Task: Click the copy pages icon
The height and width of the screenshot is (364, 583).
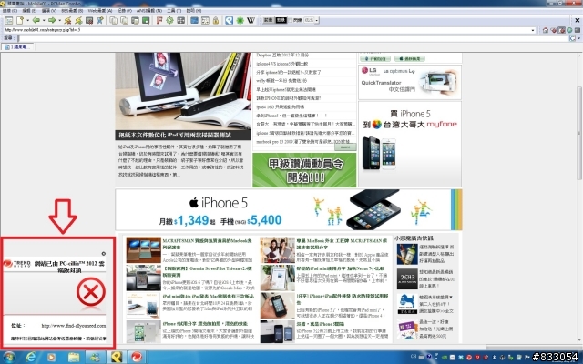Action: 113,20
